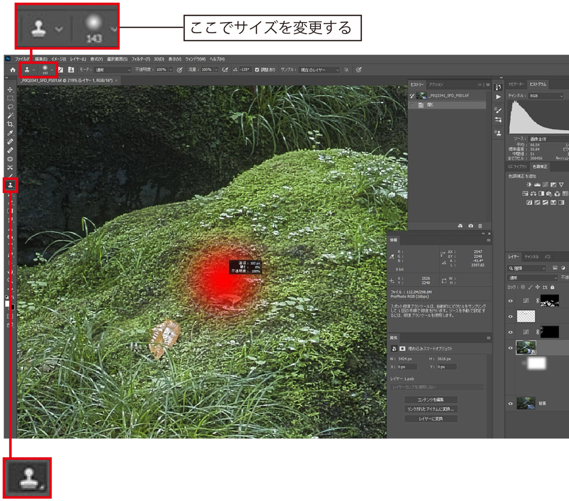
Task: Open the フィルター menu
Action: [140, 59]
